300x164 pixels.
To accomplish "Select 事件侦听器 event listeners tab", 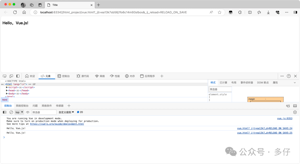I will pyautogui.click(x=247, y=83).
